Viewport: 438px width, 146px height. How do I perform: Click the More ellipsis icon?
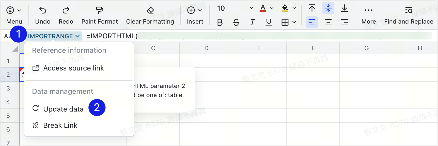click(368, 10)
